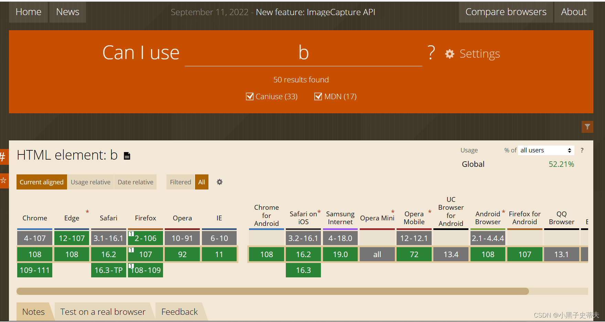The width and height of the screenshot is (605, 322).
Task: Click the note marker on Firefox 107
Action: coord(131,250)
